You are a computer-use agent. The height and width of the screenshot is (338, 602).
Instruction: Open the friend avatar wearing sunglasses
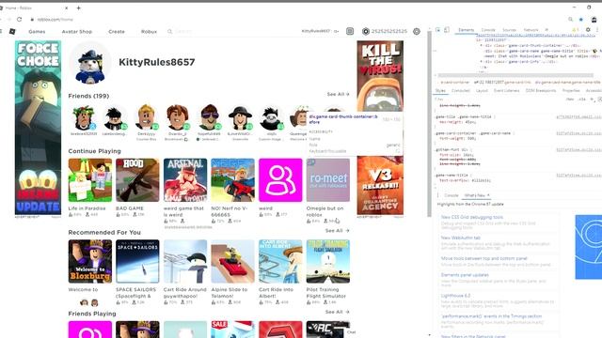point(209,117)
